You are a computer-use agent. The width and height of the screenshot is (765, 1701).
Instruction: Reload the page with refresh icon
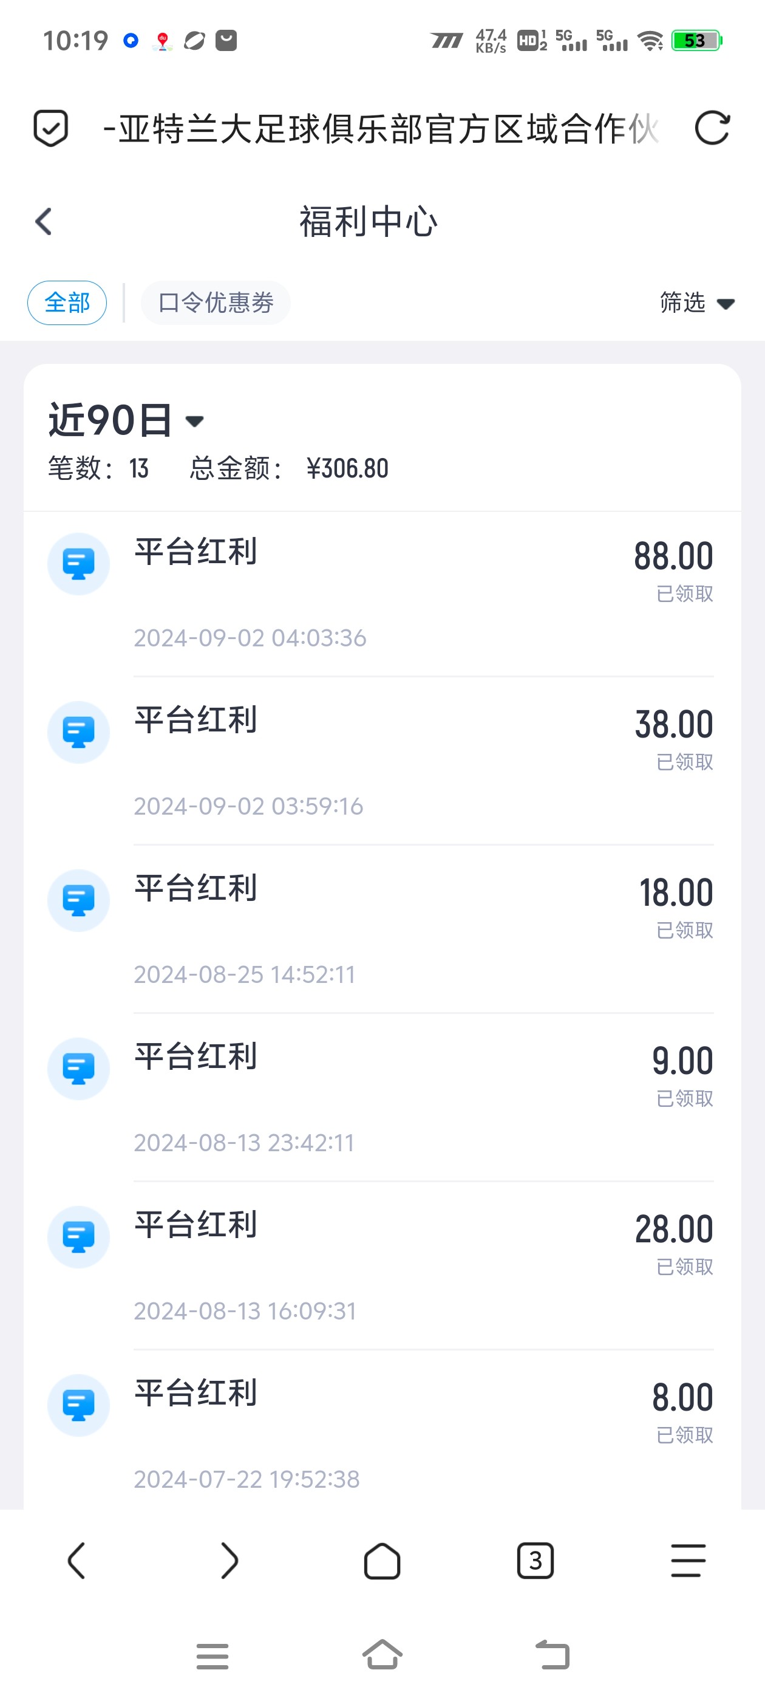pos(712,128)
